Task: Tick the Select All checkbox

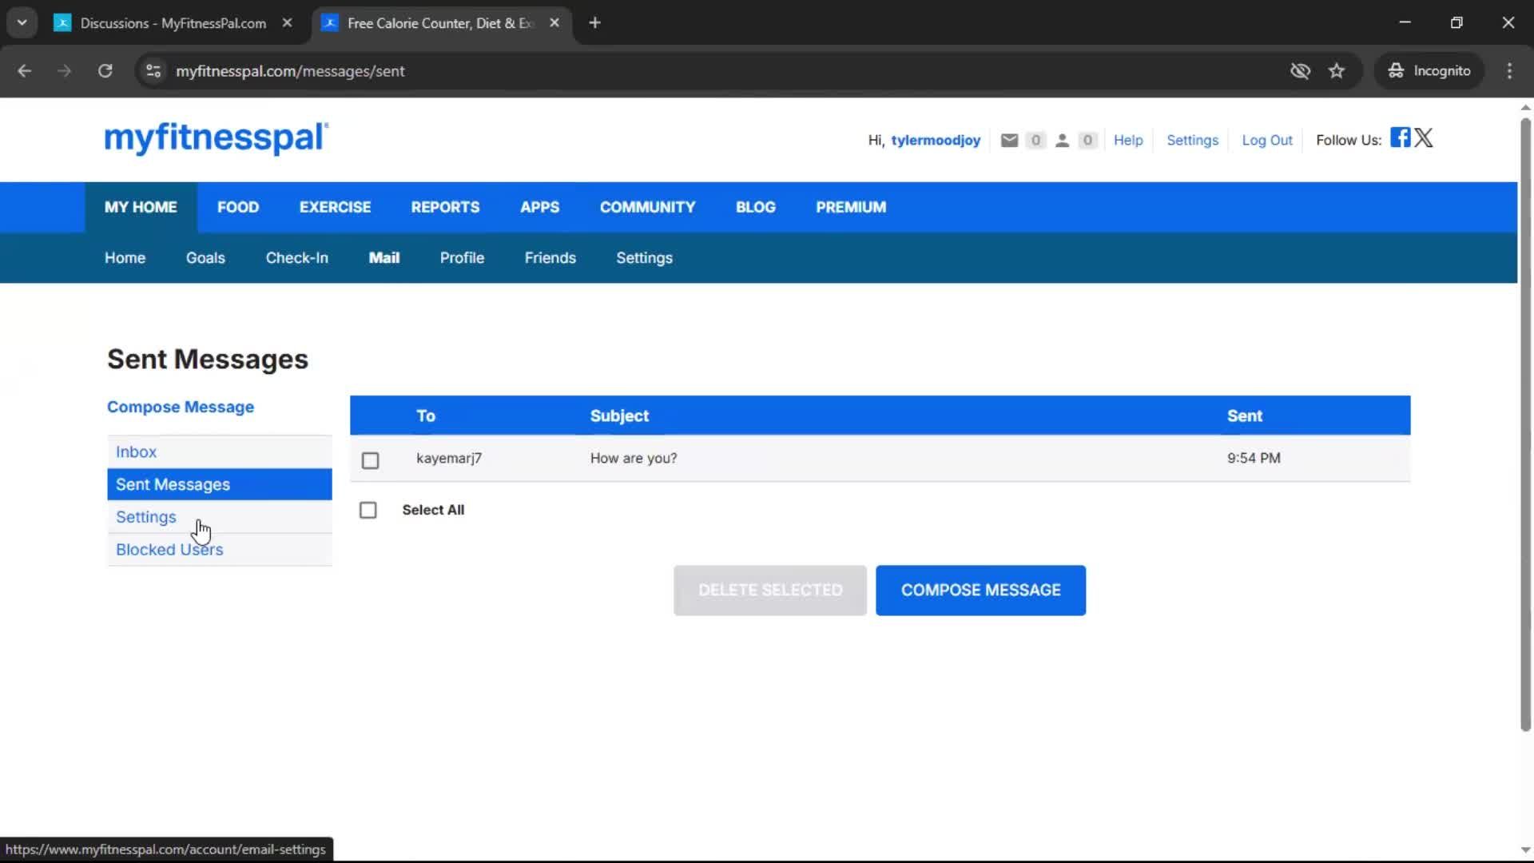Action: click(368, 510)
